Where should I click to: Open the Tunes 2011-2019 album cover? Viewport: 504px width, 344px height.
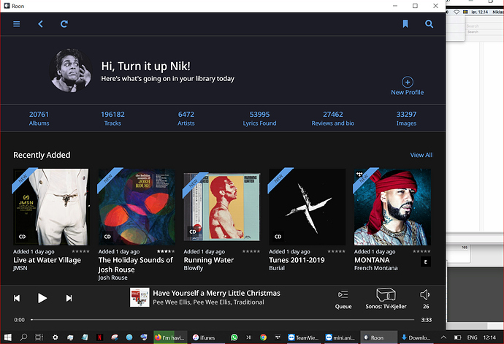[308, 207]
